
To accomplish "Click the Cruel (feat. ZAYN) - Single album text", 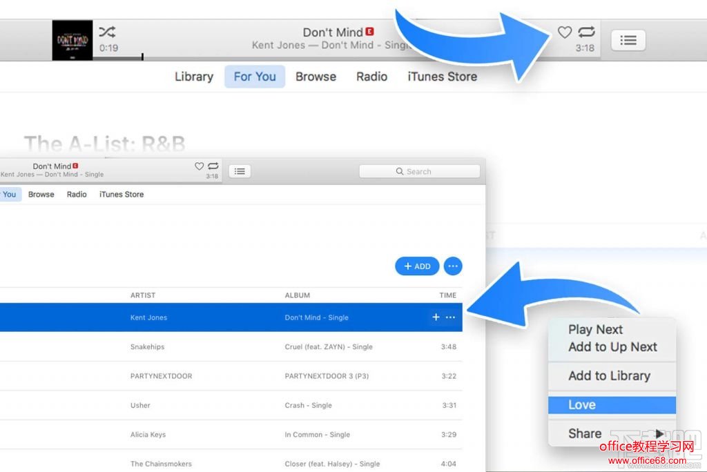I will point(328,346).
